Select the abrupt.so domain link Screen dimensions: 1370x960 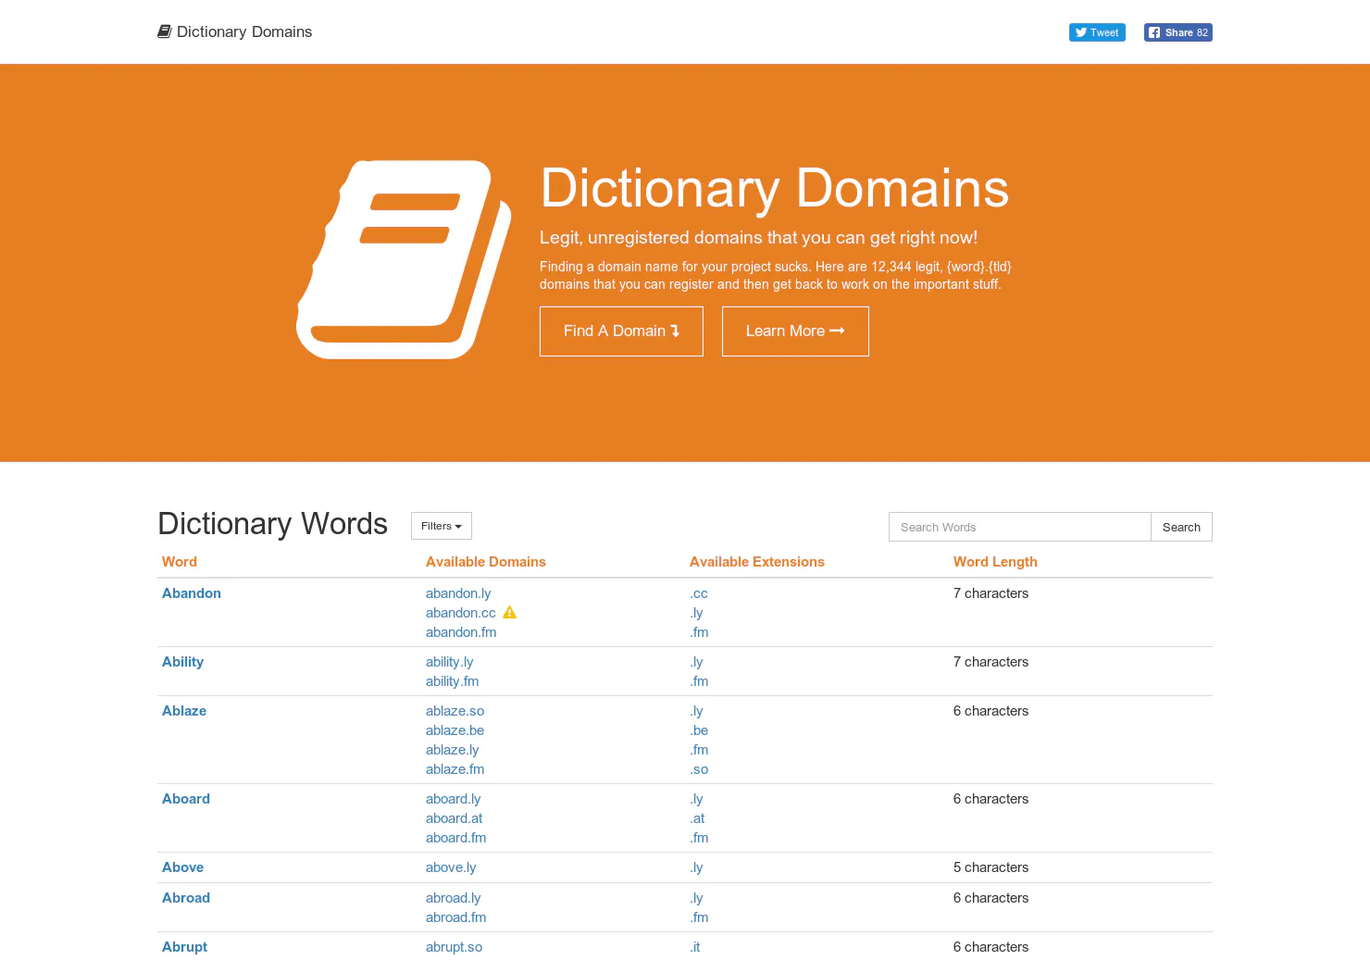click(454, 947)
